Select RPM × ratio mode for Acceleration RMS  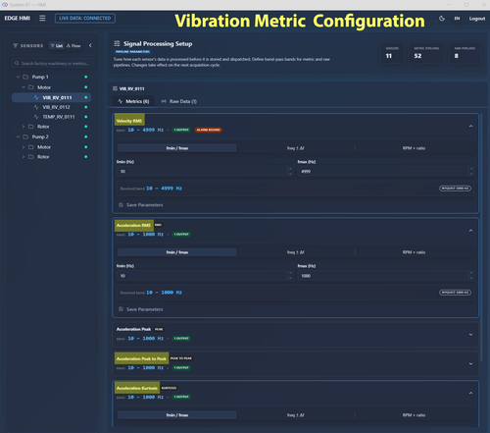414,252
